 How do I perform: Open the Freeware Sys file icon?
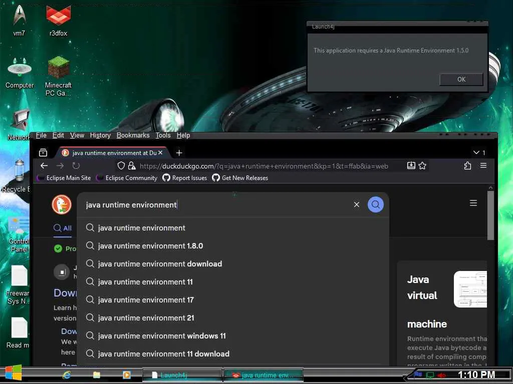(x=19, y=284)
